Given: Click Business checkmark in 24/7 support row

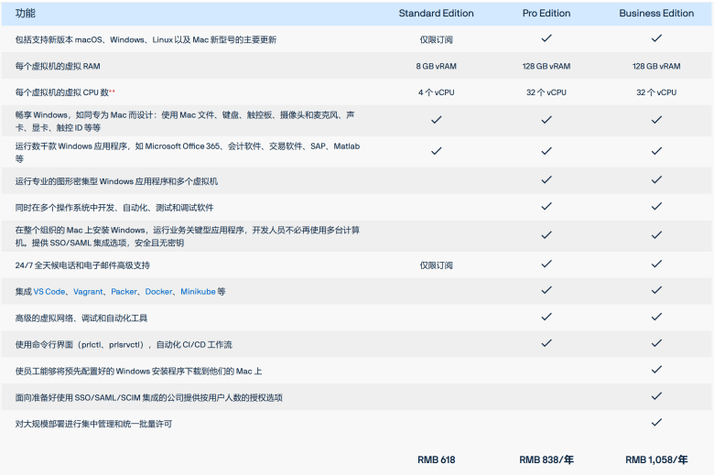Looking at the screenshot, I should pyautogui.click(x=656, y=264).
